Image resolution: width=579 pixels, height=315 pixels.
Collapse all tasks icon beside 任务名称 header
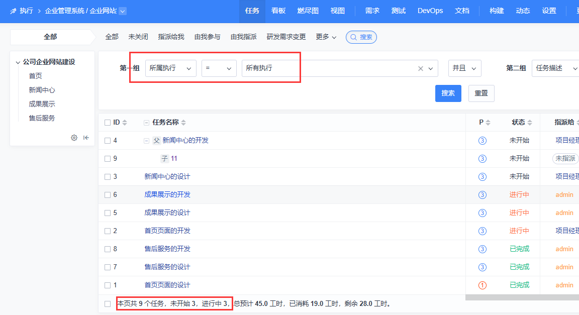pyautogui.click(x=146, y=123)
